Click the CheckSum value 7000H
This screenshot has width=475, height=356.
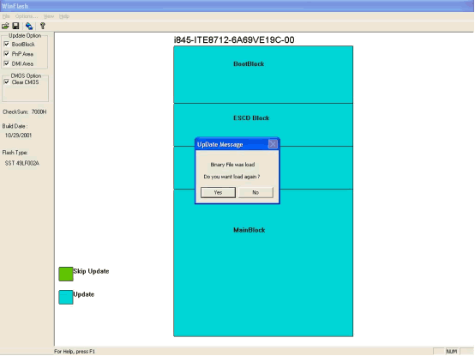(x=39, y=112)
